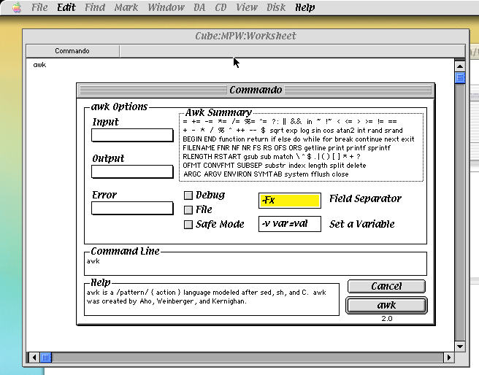Screen dimensions: 479x375
Task: Click the Help text about awk
Action: point(206,297)
